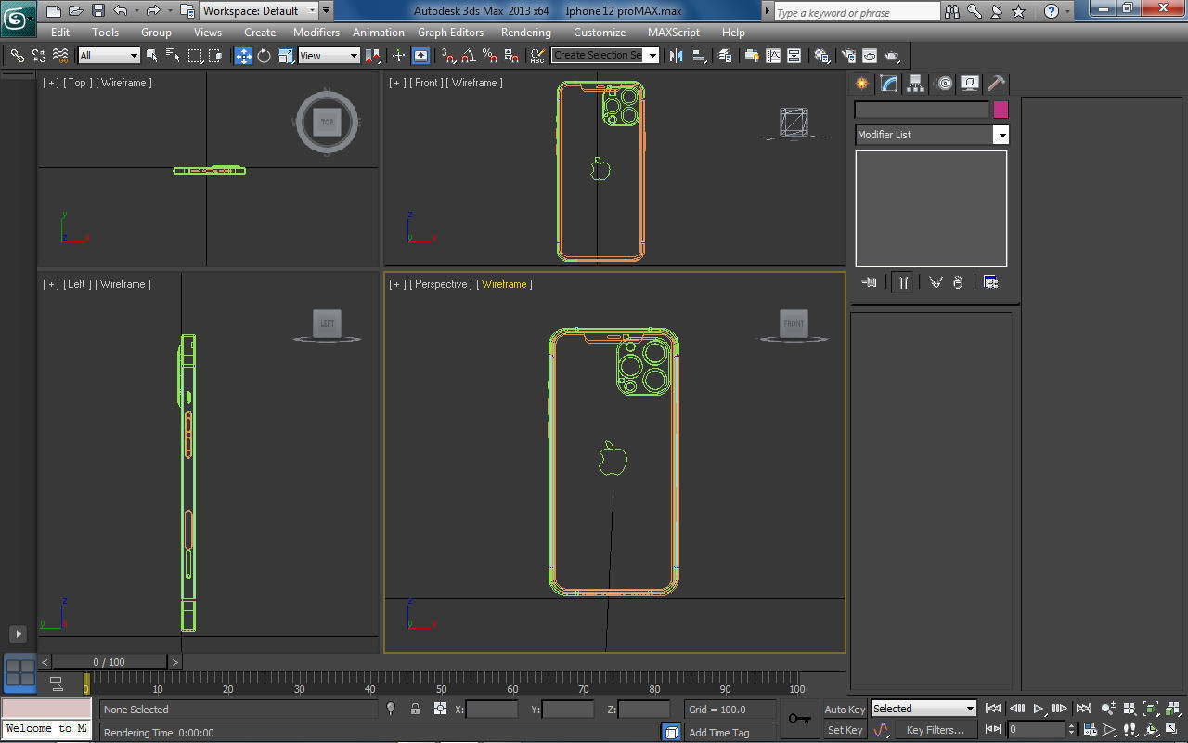The image size is (1188, 743).
Task: Click the Bind to Space Warp icon
Action: pyautogui.click(x=60, y=56)
